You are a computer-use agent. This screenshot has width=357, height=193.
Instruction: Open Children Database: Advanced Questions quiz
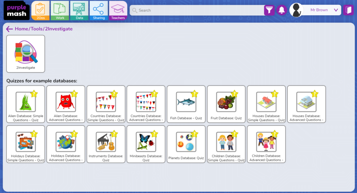point(266,144)
